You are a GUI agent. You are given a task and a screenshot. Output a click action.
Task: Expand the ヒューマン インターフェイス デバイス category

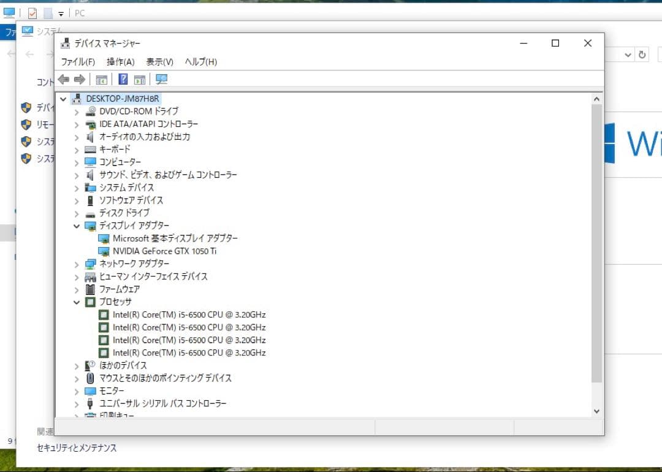pos(77,277)
